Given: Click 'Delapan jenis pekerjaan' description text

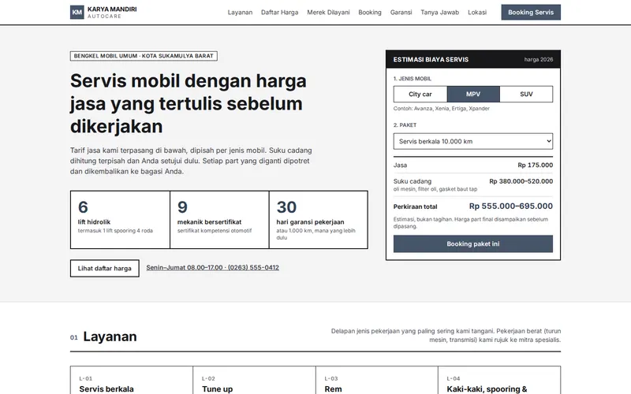Looking at the screenshot, I should point(446,336).
